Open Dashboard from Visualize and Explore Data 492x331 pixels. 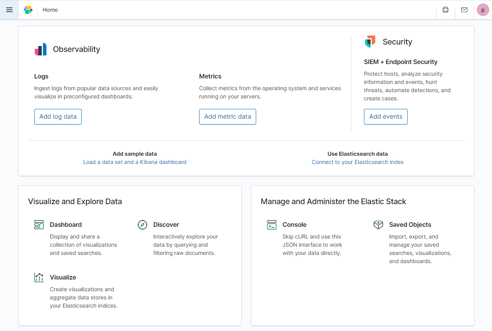click(x=66, y=224)
